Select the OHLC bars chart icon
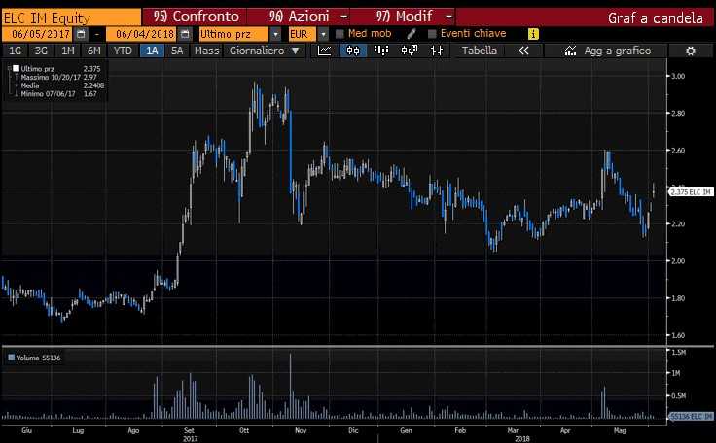Image resolution: width=716 pixels, height=443 pixels. [437, 51]
